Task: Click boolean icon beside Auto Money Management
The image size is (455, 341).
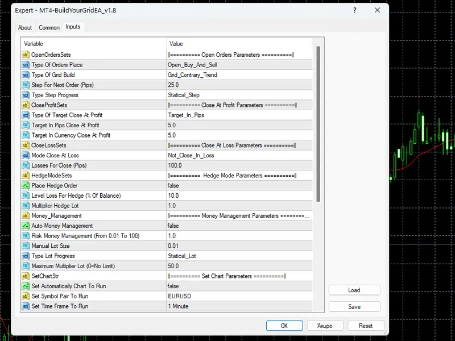Action: pos(26,226)
